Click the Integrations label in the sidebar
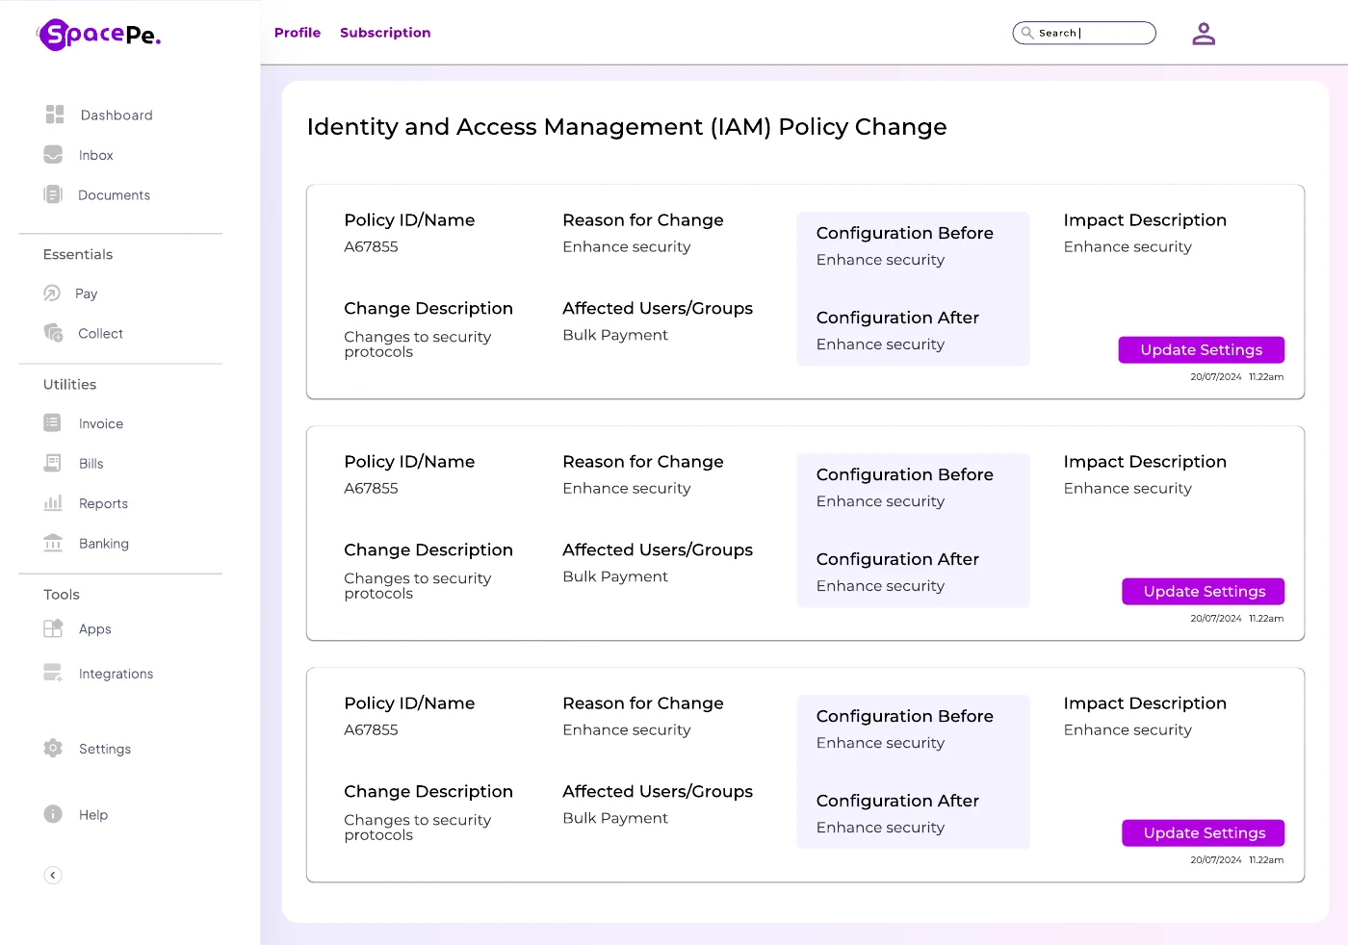1348x945 pixels. (x=117, y=674)
